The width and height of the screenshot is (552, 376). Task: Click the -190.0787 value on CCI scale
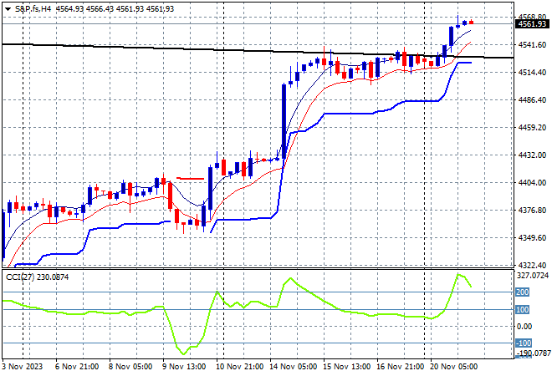click(x=533, y=353)
